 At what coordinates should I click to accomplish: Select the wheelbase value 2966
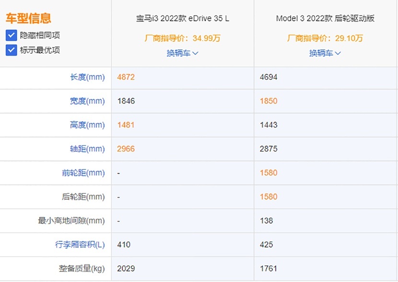pos(126,149)
